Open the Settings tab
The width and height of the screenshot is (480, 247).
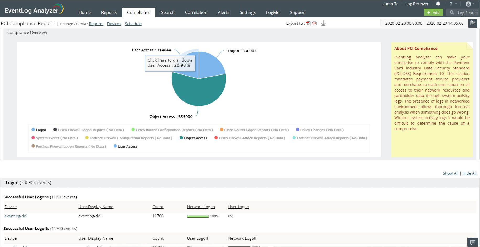[247, 12]
